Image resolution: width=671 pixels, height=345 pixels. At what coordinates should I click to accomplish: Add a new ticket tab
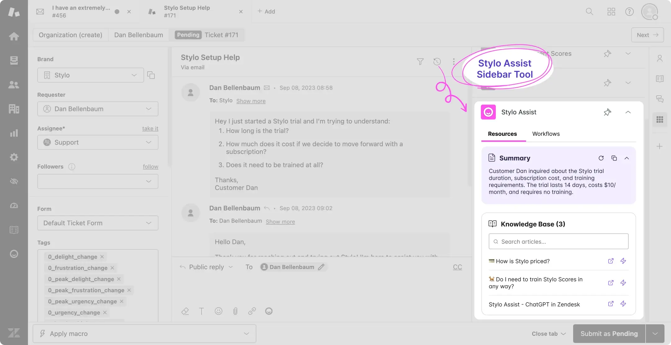coord(266,11)
